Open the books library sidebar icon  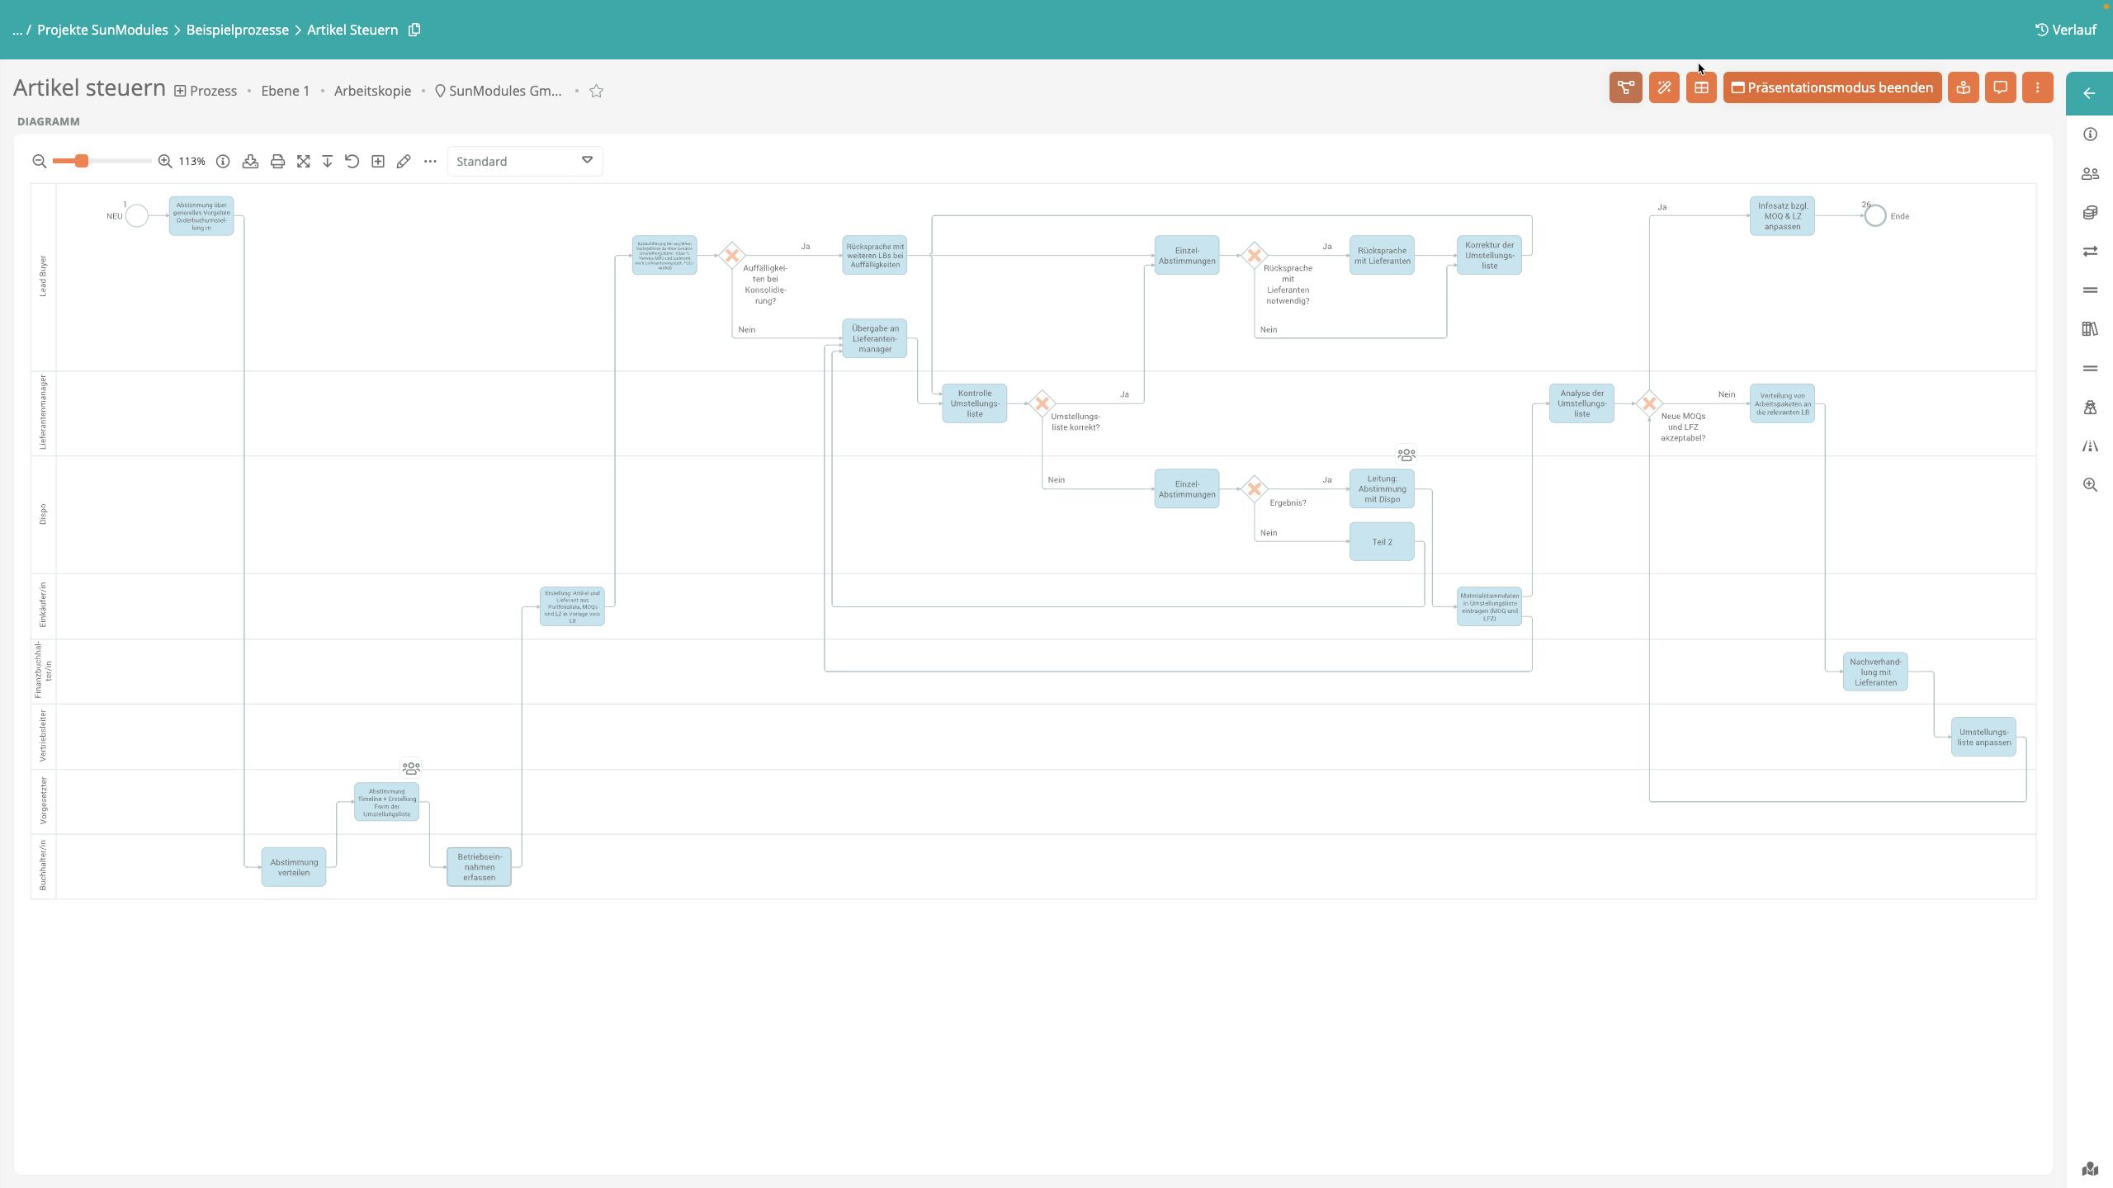[2090, 329]
